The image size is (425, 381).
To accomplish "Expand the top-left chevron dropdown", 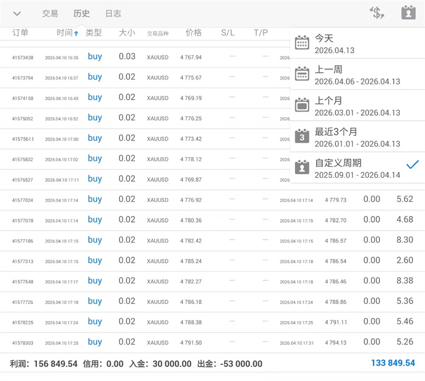I will coord(17,13).
